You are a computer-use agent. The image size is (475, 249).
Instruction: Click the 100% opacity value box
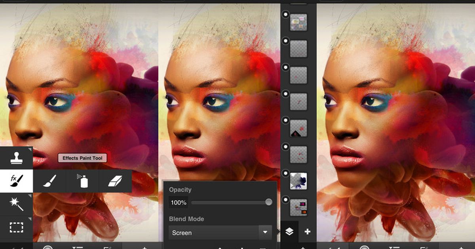click(x=179, y=203)
